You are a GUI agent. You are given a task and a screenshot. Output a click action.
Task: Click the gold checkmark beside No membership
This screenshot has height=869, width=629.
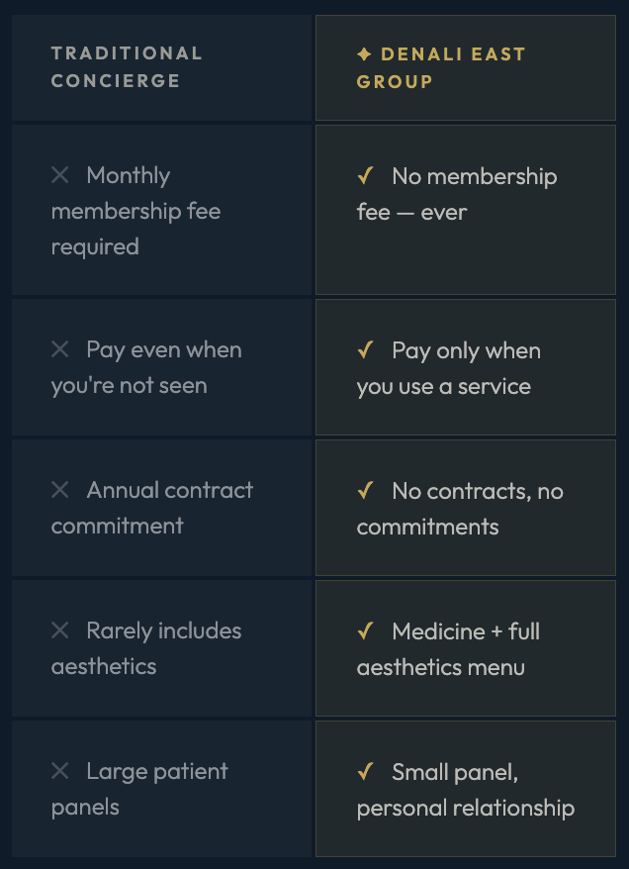pos(366,176)
